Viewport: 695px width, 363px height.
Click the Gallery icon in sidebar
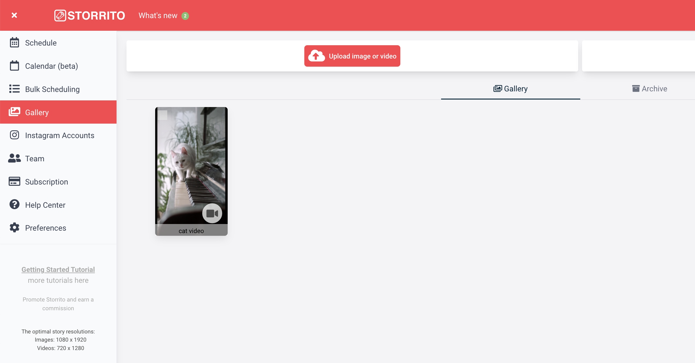14,112
